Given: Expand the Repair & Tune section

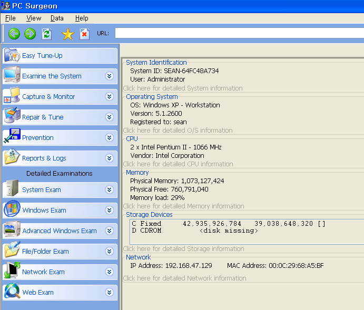Looking at the screenshot, I should tap(110, 117).
